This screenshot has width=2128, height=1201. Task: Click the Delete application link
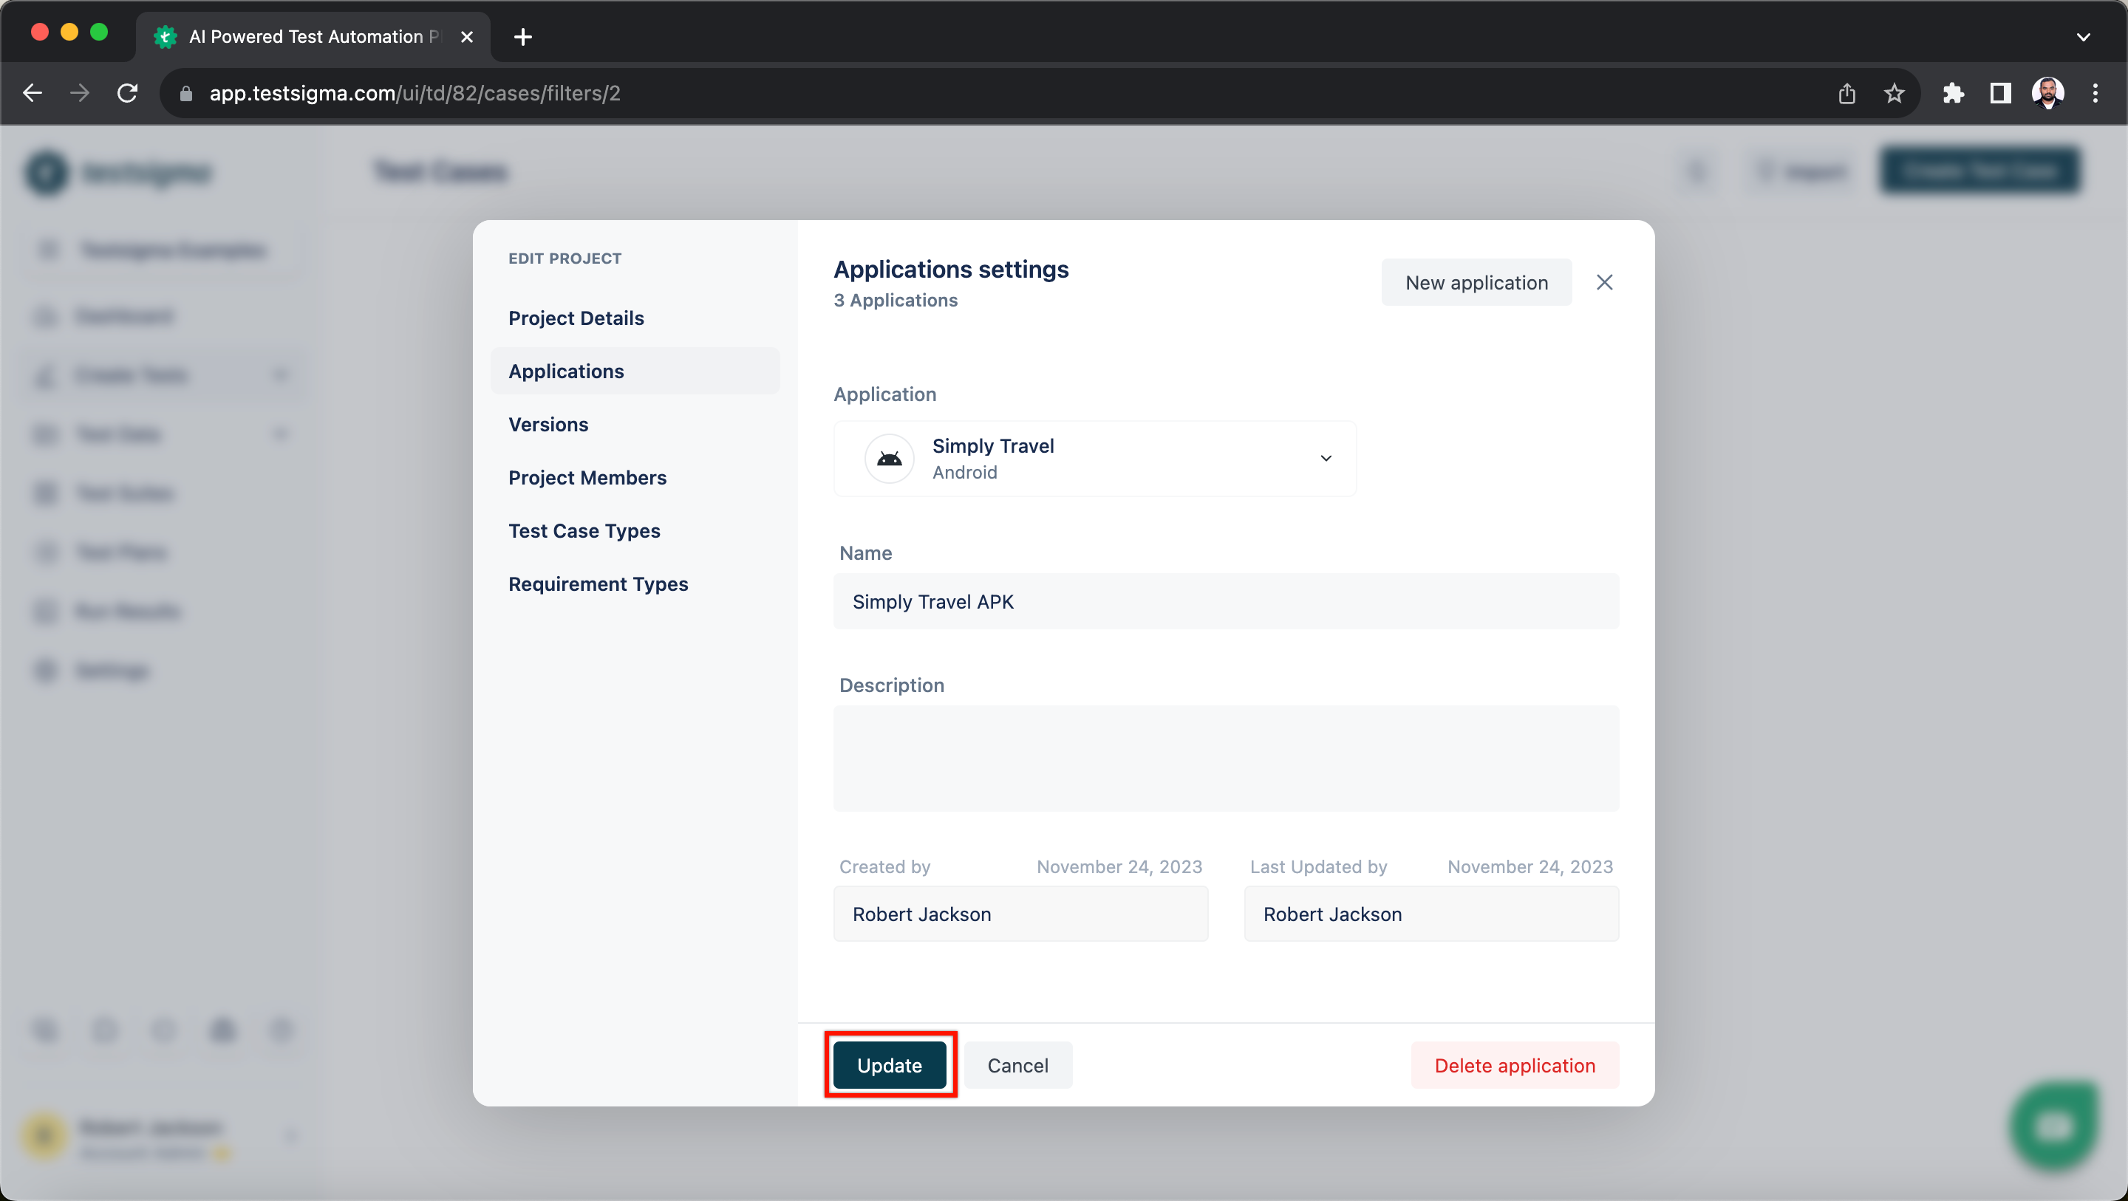coord(1514,1065)
